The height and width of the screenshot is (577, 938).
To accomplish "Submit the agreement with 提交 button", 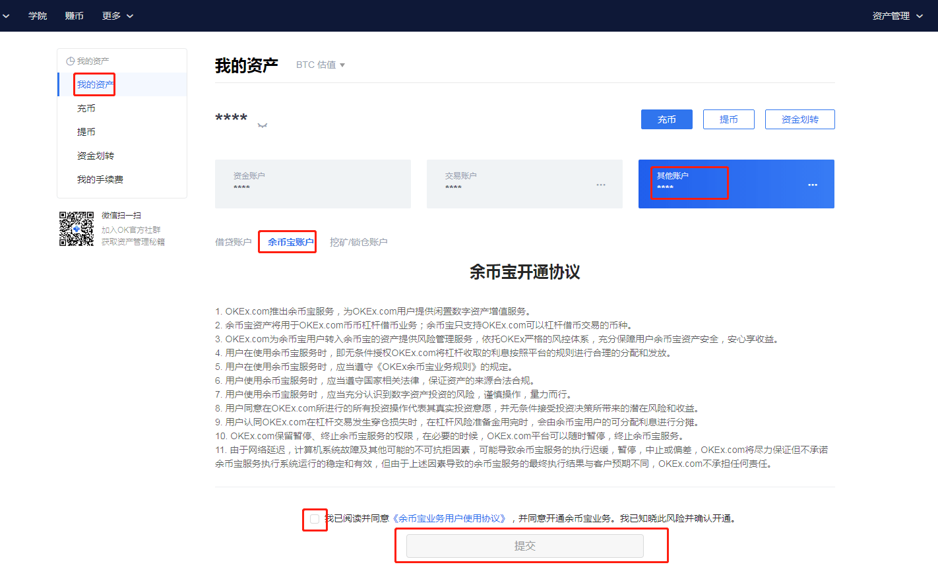I will (x=525, y=546).
